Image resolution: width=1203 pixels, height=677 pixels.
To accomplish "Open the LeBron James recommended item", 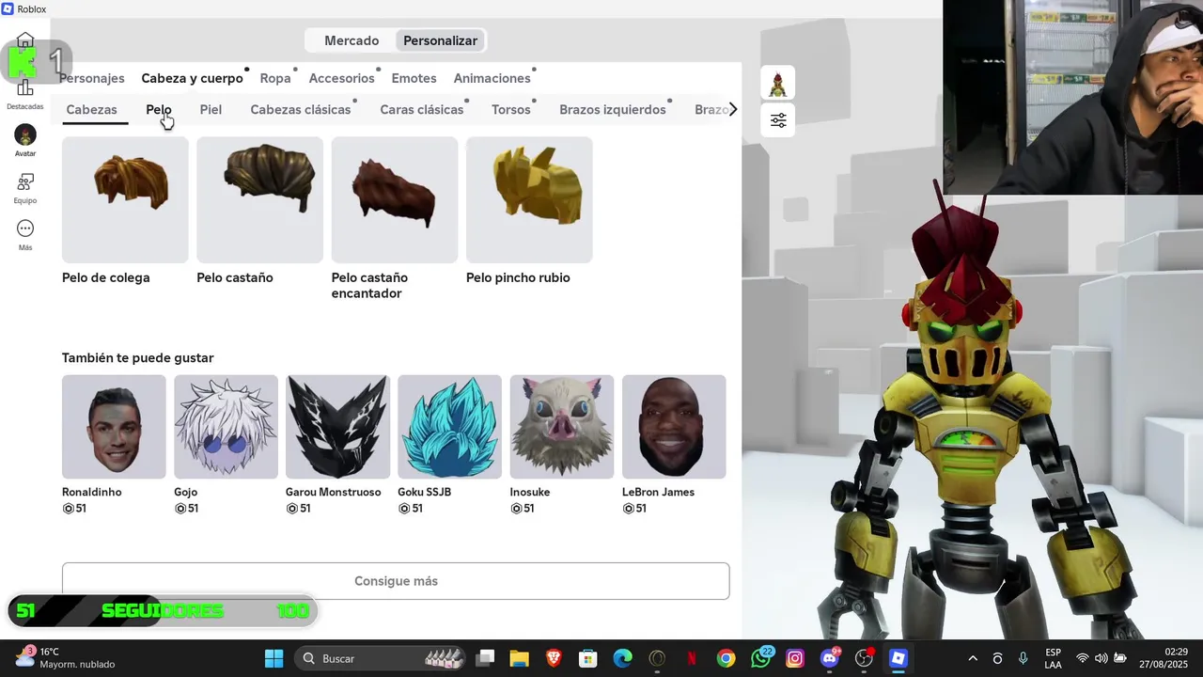I will 674,427.
